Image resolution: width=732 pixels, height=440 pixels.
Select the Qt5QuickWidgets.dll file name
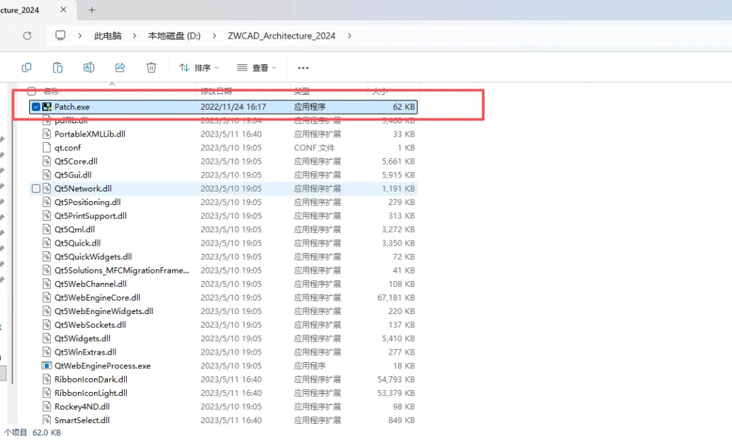93,257
